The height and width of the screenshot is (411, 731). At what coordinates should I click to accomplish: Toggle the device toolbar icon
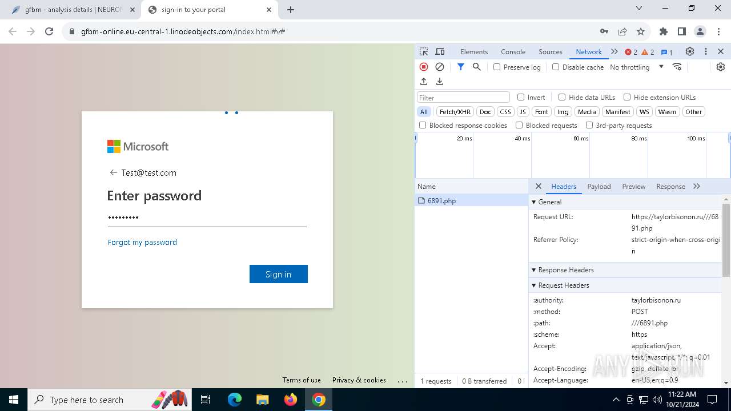pyautogui.click(x=440, y=51)
